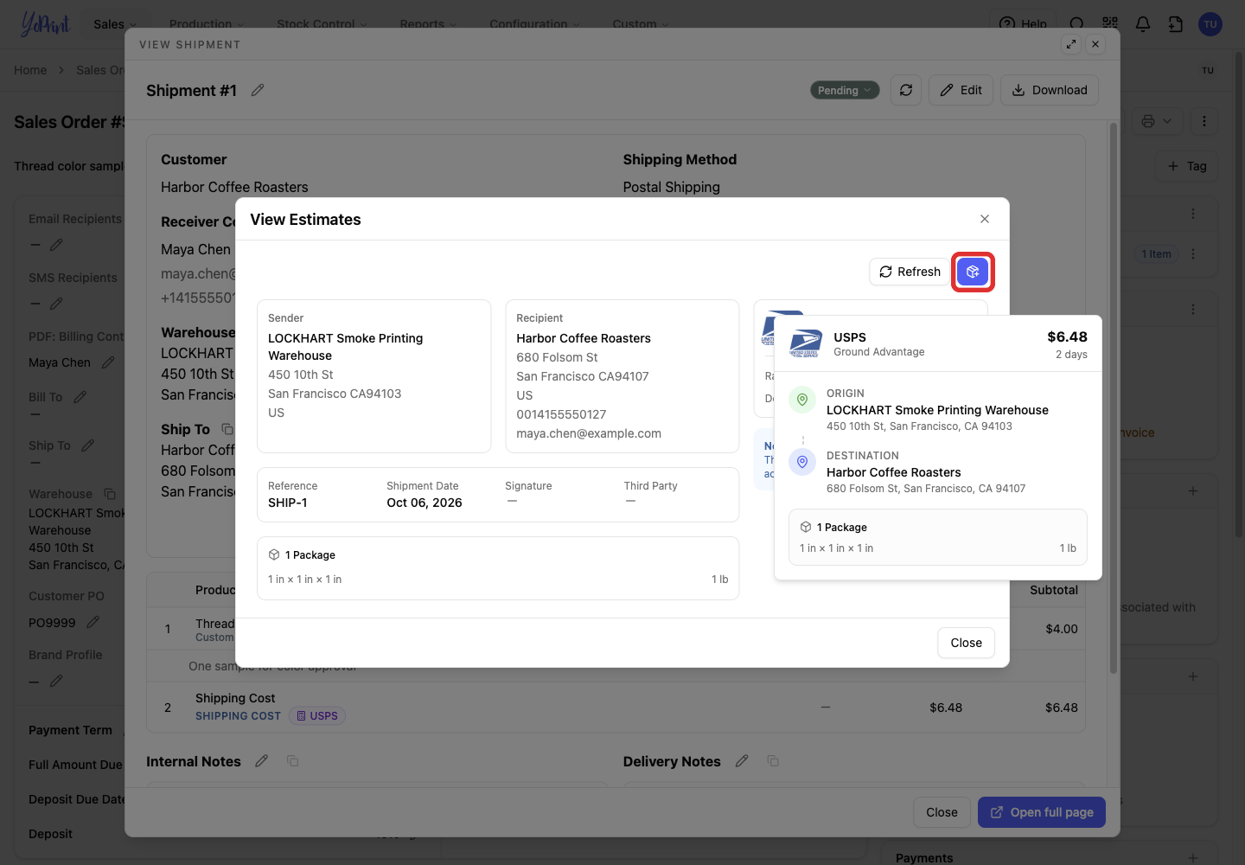Copy the Internal Notes
Viewport: 1245px width, 865px height.
pos(293,761)
